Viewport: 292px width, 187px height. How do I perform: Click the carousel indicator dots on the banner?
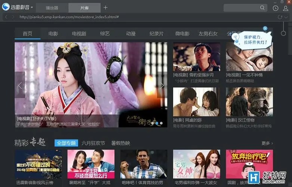[x=159, y=123]
